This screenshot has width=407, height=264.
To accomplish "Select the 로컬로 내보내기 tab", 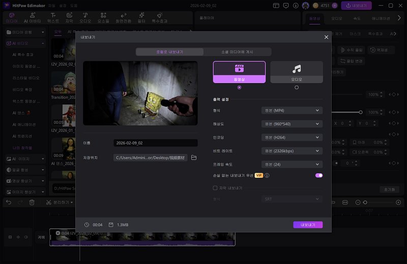I will (x=169, y=52).
